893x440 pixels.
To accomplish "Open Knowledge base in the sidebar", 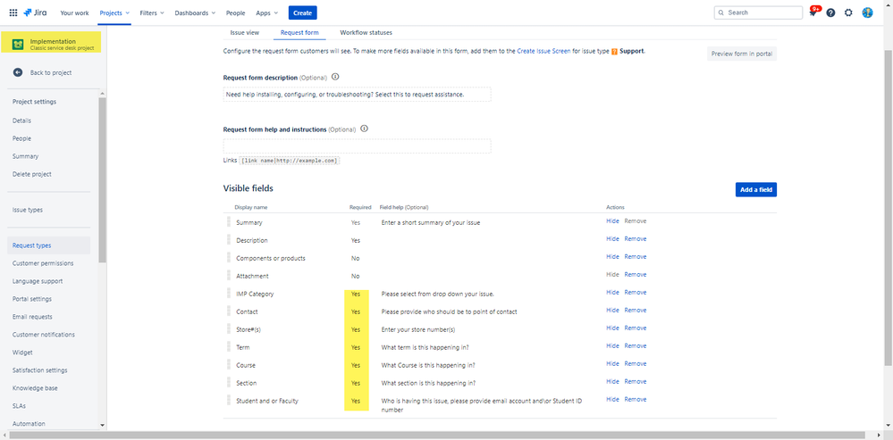I will click(x=35, y=388).
